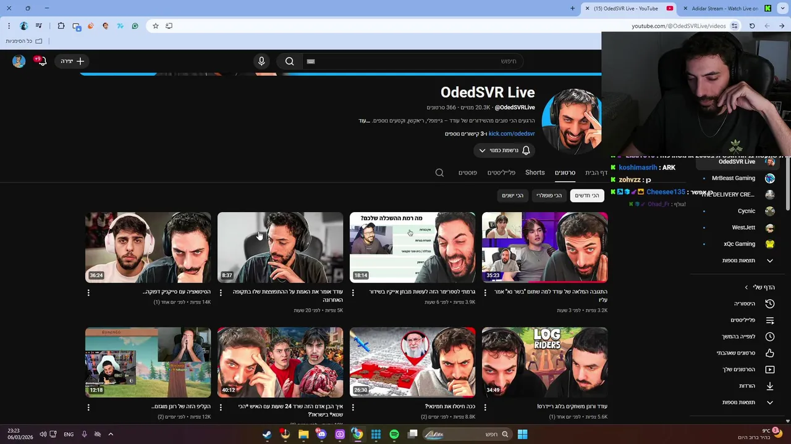This screenshot has height=444, width=791.
Task: Click the youtube.com address bar URL
Action: pos(679,26)
